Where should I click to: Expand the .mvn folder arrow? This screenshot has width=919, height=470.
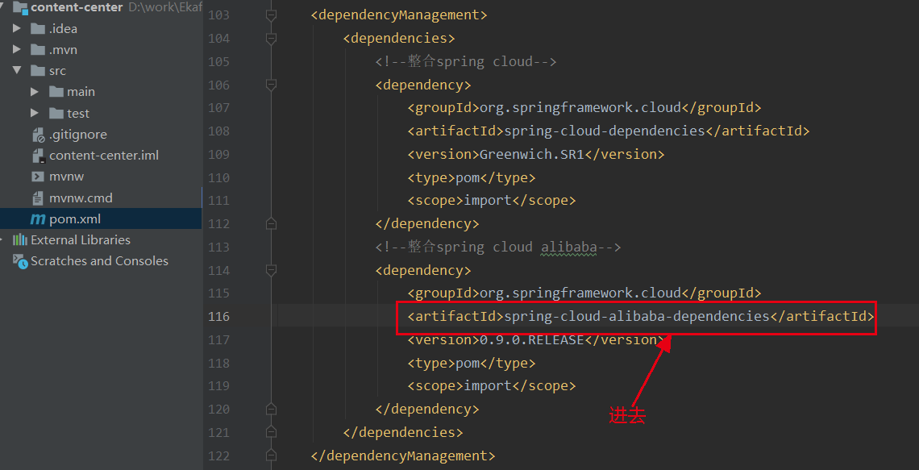click(16, 50)
